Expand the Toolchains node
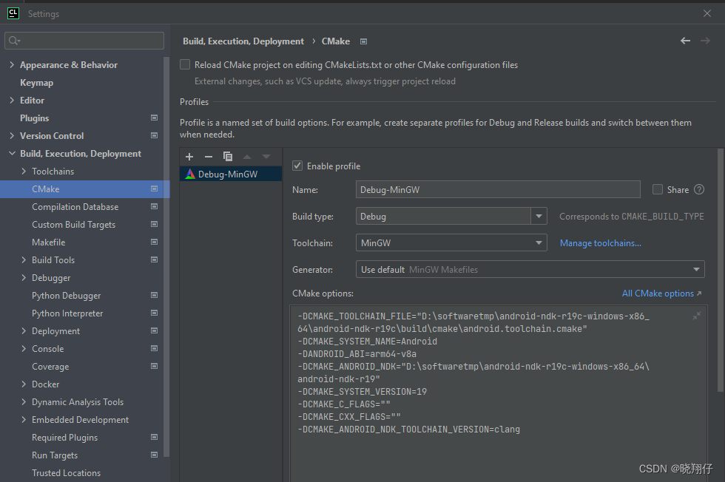 coord(24,171)
